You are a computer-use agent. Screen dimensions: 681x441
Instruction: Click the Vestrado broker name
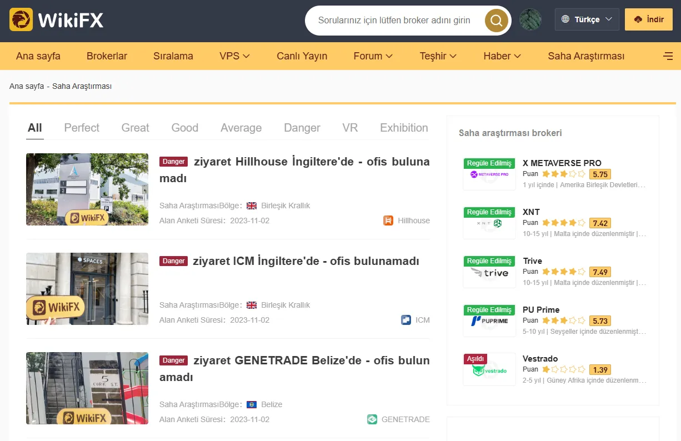pos(540,359)
